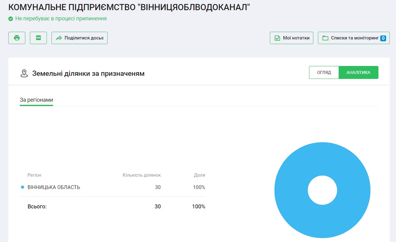Click the Земельні ділянки за призначенням title
The image size is (396, 242).
(x=88, y=74)
